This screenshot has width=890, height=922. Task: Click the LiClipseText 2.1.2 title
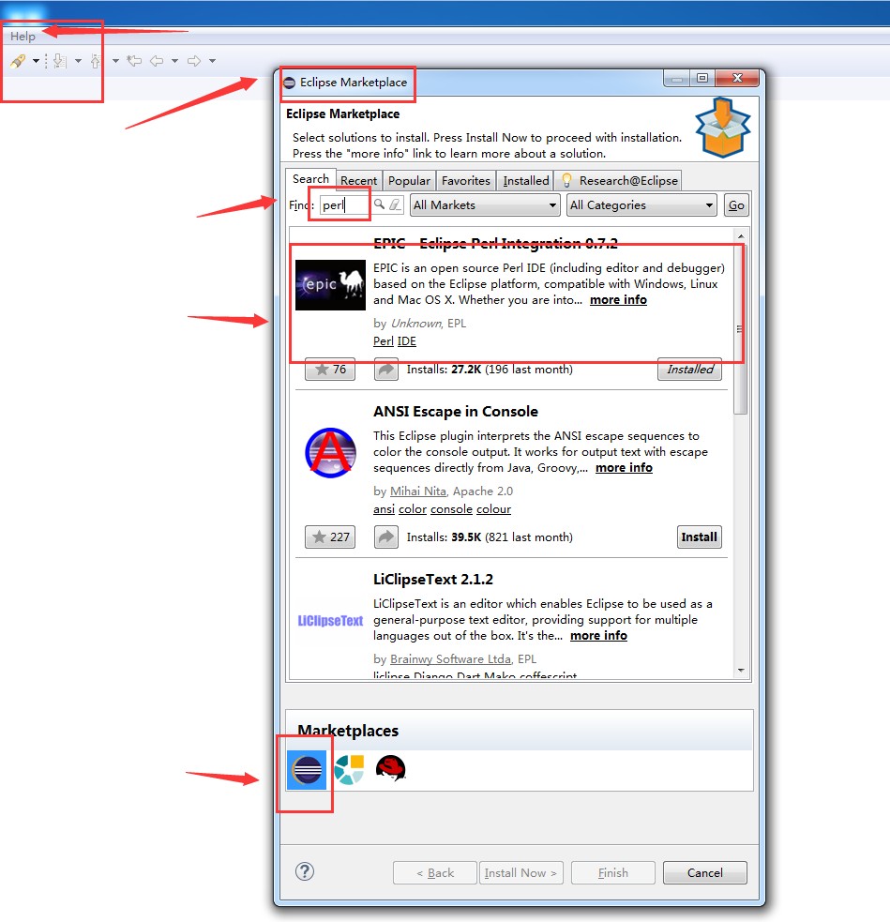tap(433, 580)
